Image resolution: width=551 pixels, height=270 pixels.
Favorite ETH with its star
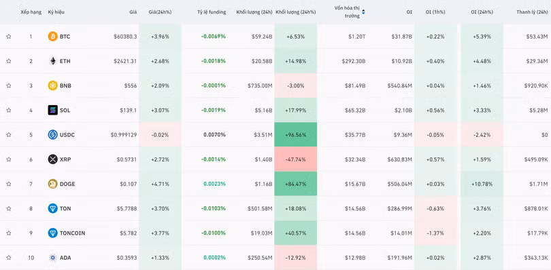pyautogui.click(x=9, y=61)
